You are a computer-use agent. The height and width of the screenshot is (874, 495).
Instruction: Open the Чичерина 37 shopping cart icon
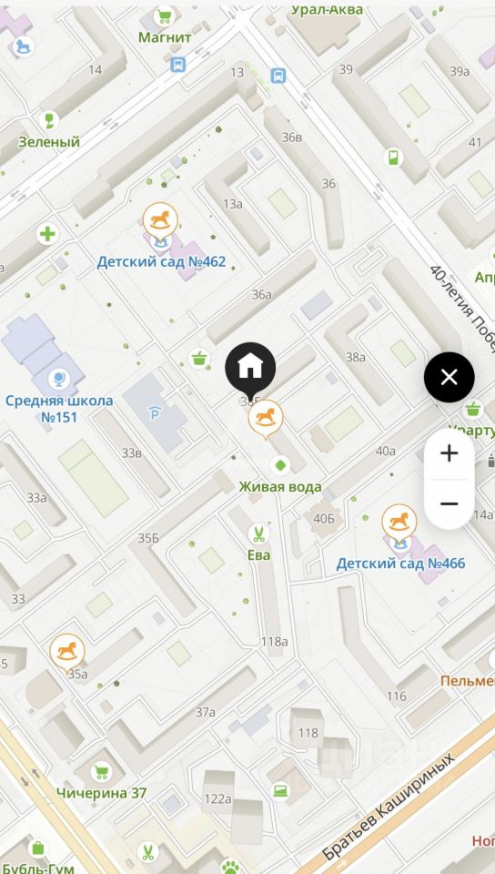(x=101, y=772)
